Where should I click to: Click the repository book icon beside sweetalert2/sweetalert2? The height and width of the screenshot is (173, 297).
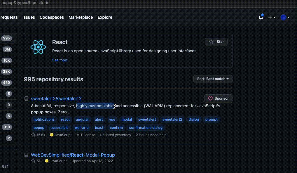26,98
